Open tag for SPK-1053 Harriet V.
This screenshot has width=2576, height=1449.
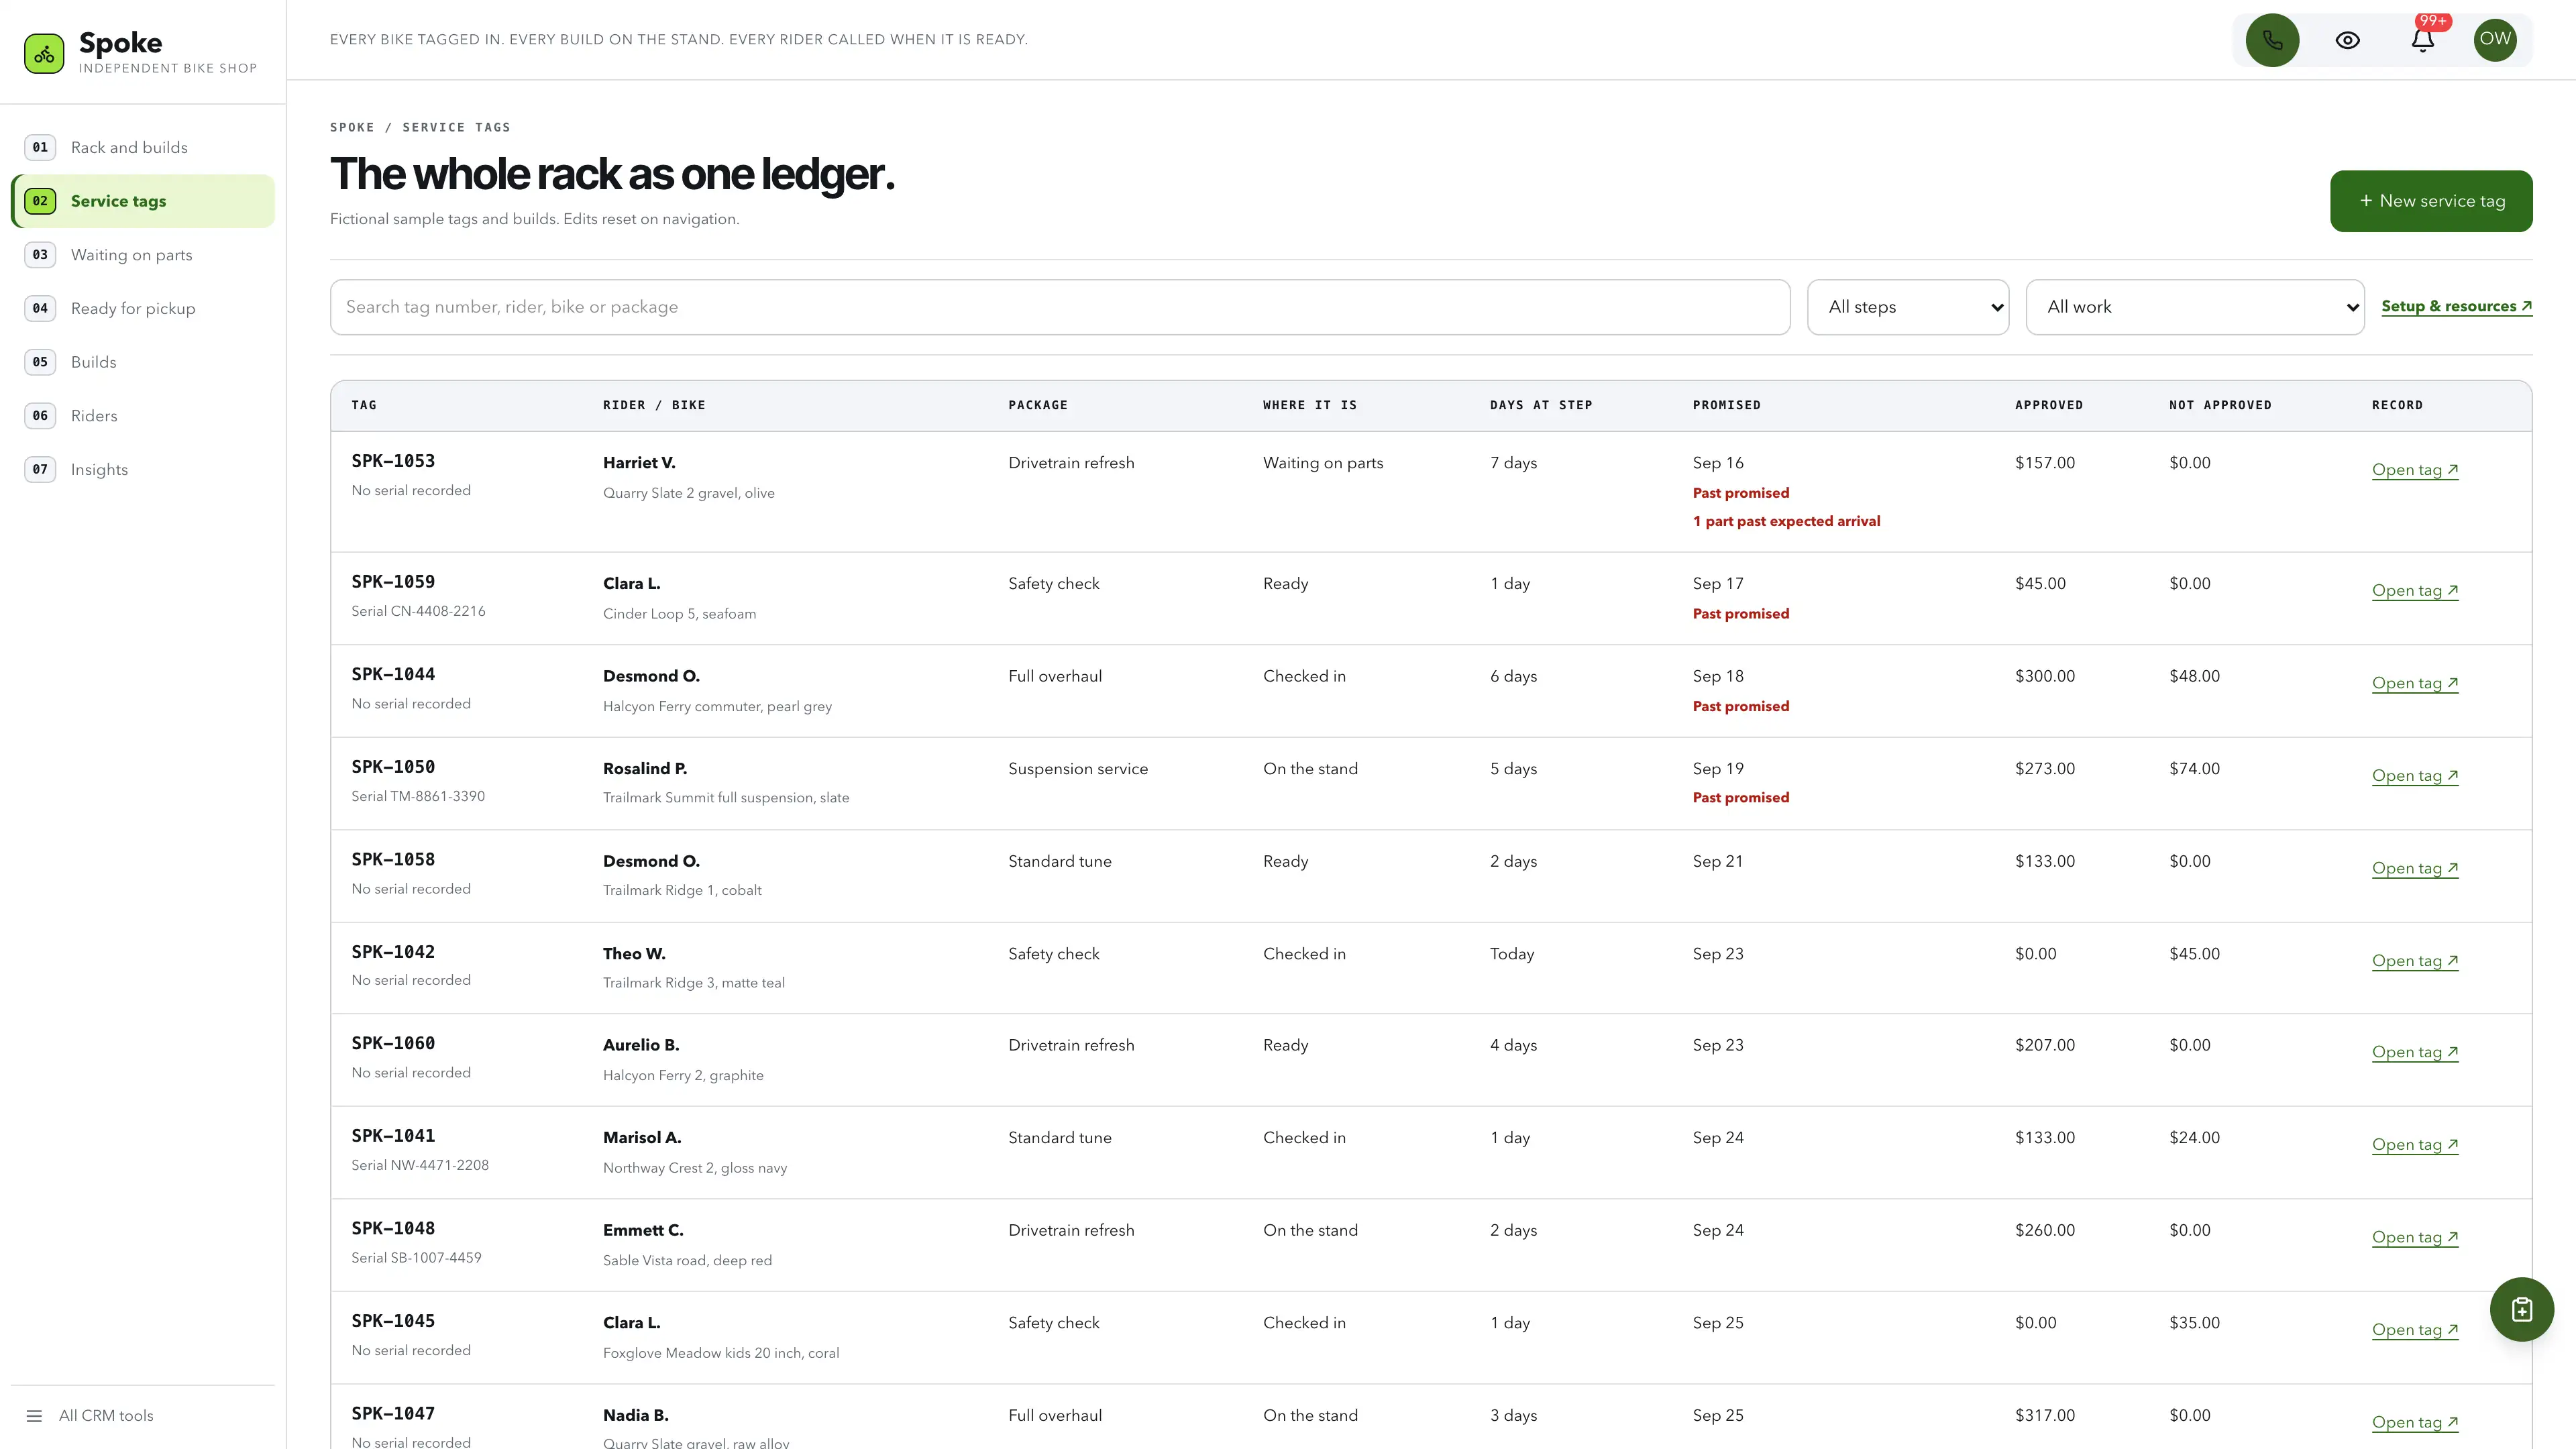(2415, 470)
